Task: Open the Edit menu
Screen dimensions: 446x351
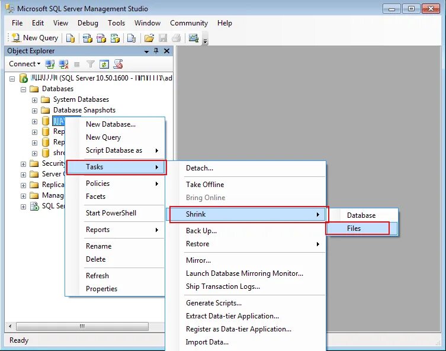Action: (38, 23)
